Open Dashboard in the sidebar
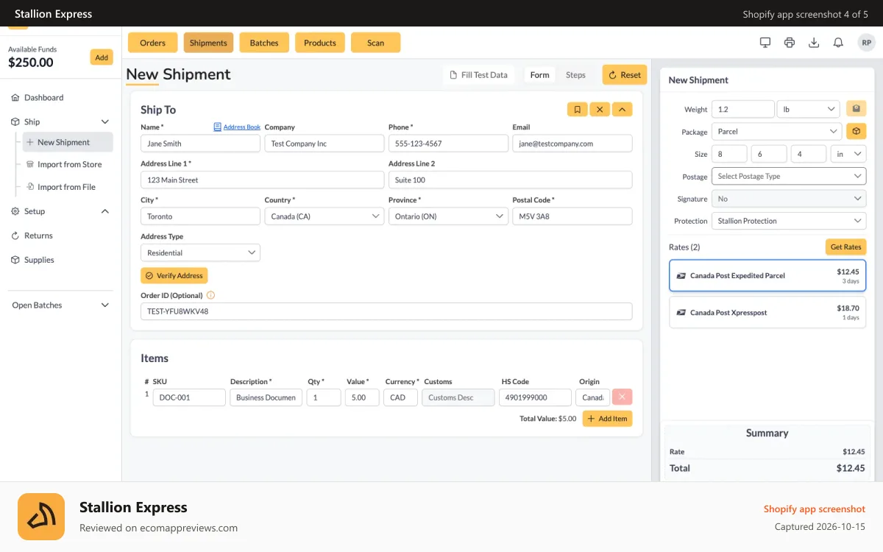883x552 pixels. tap(43, 97)
